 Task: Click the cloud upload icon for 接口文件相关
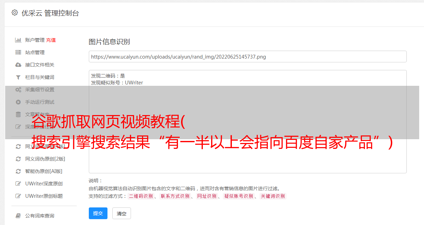pyautogui.click(x=18, y=65)
